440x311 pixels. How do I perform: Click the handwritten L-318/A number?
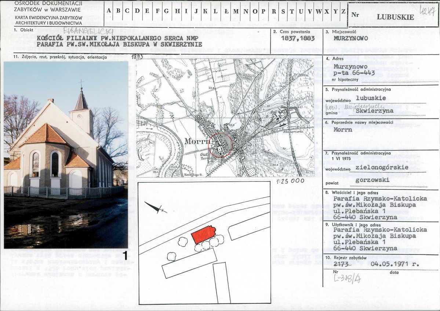(x=347, y=278)
